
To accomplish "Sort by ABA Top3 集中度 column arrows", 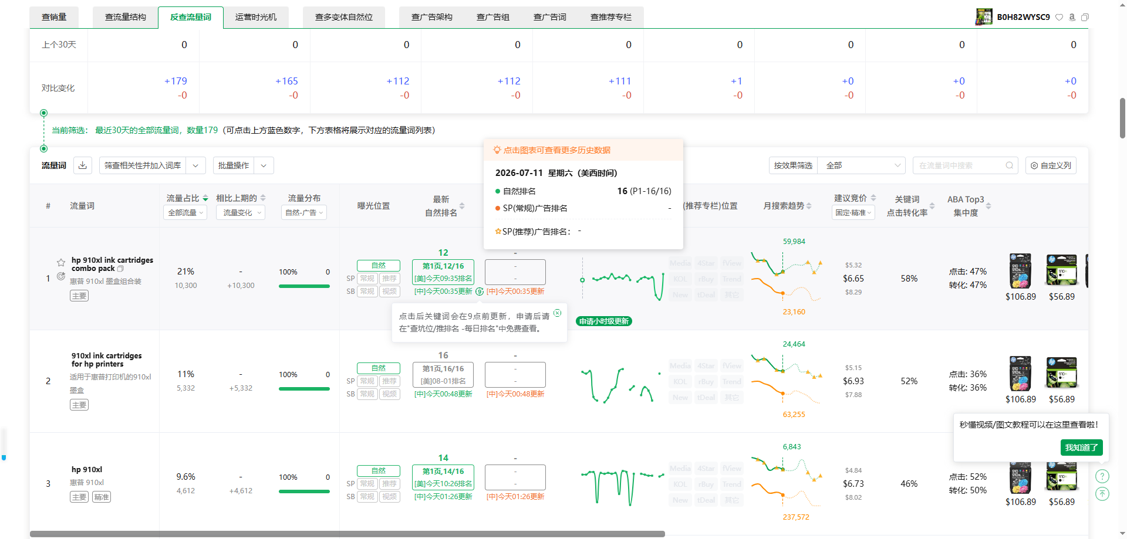I will coord(988,206).
